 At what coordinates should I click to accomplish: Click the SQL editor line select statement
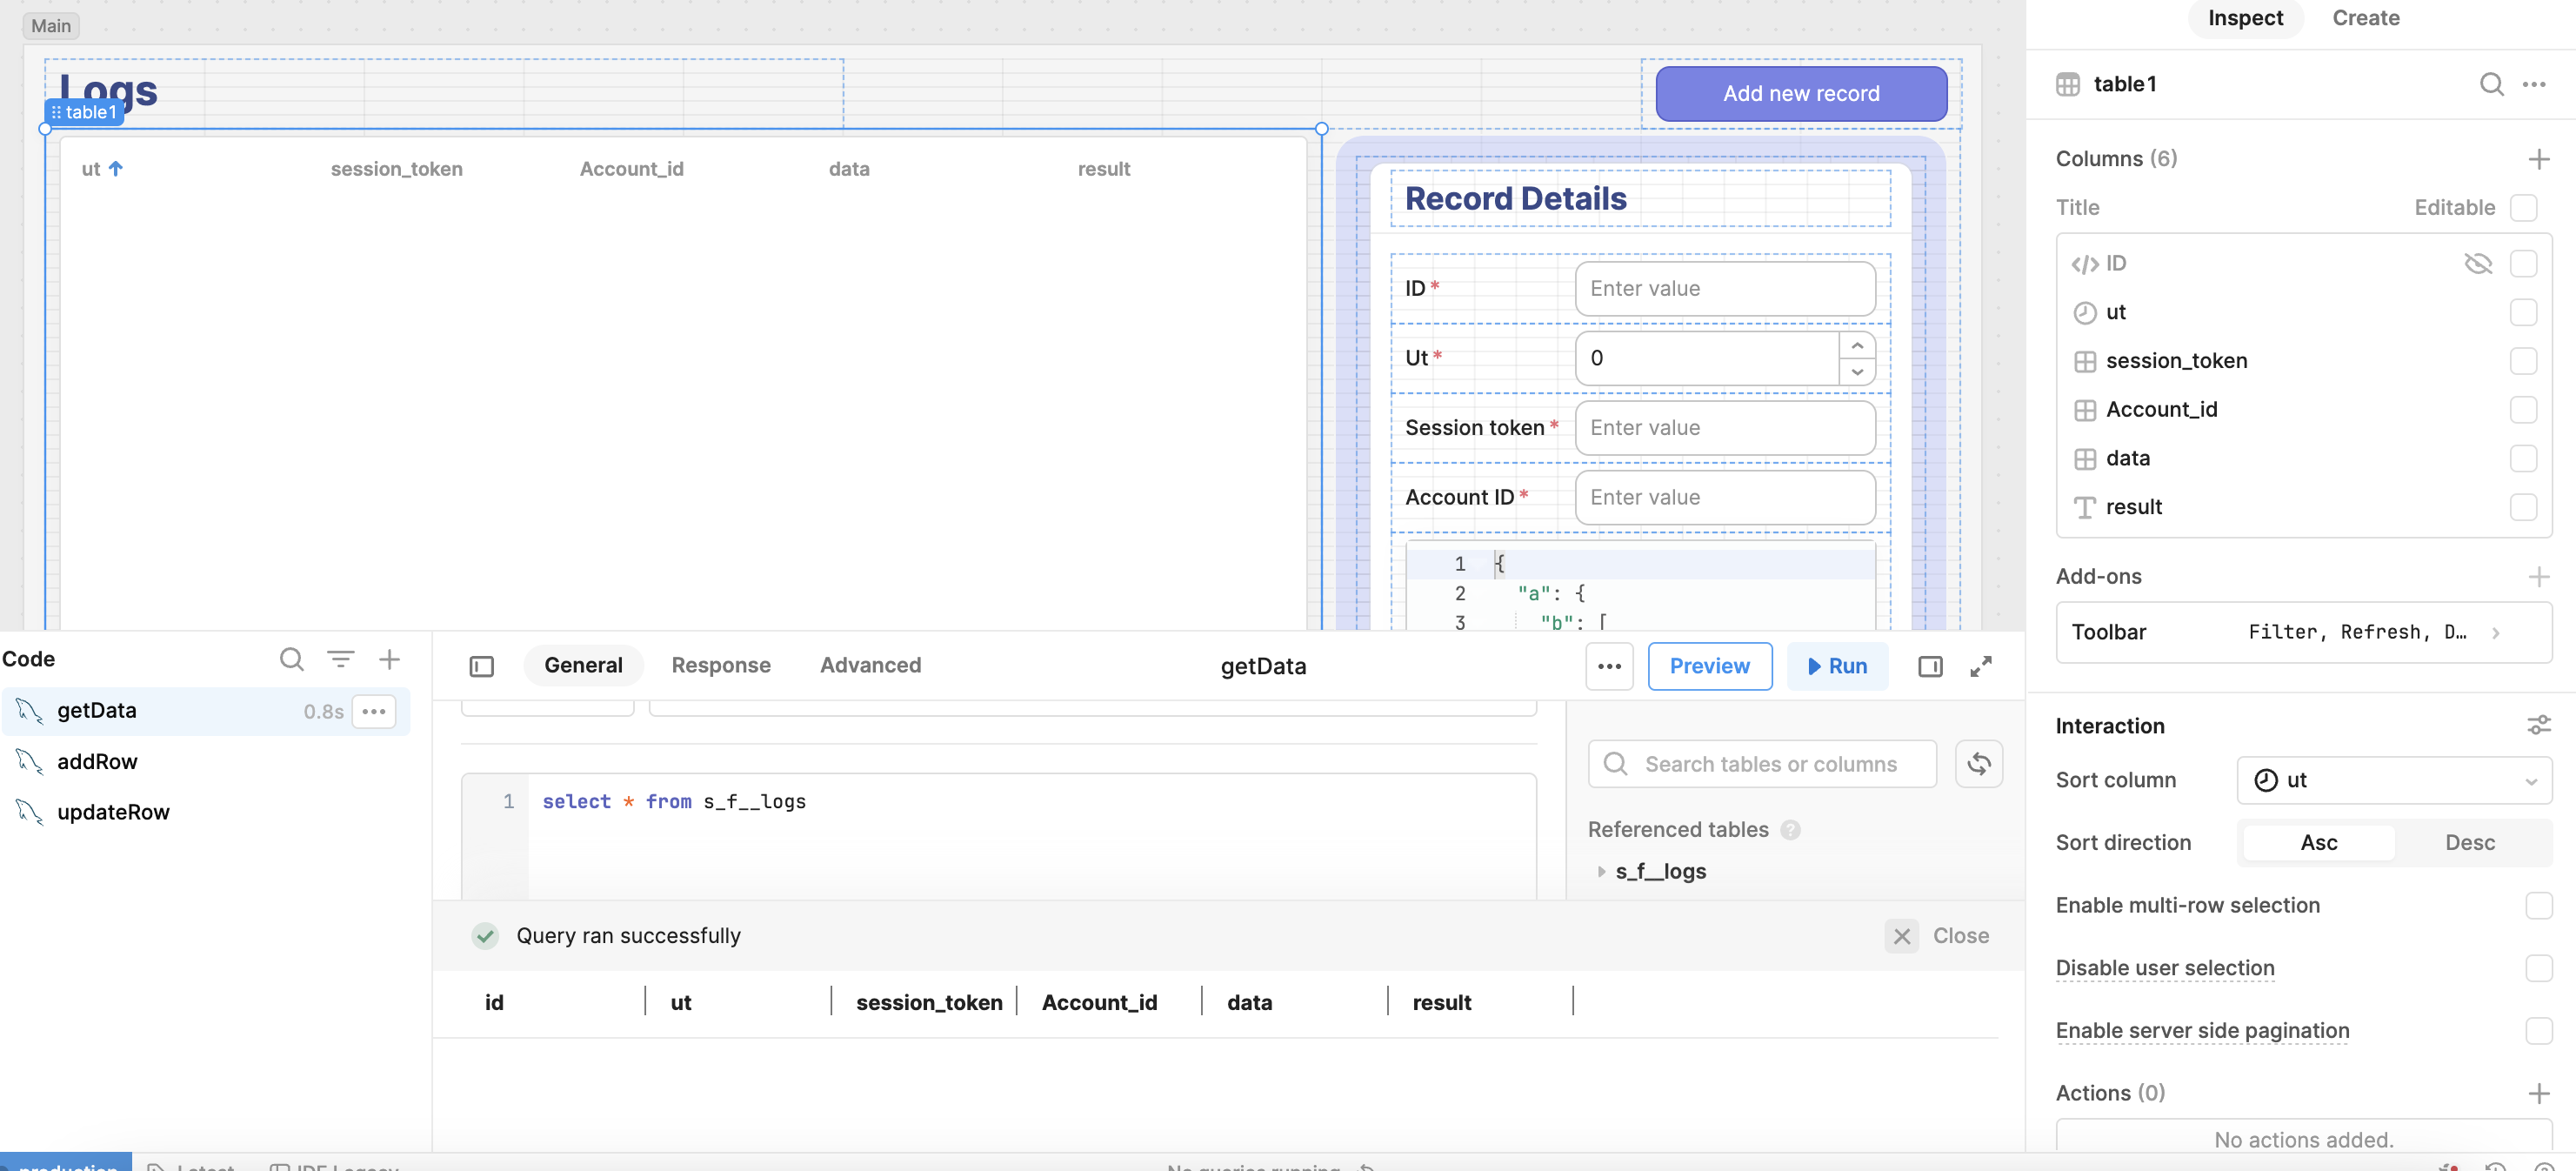tap(674, 802)
